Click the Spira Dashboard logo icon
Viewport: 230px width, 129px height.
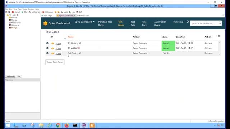tap(46, 23)
